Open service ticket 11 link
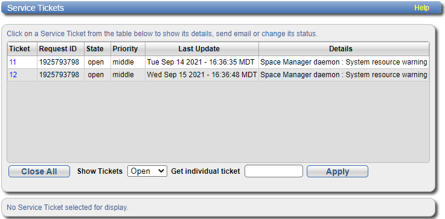The width and height of the screenshot is (445, 219). tap(13, 62)
